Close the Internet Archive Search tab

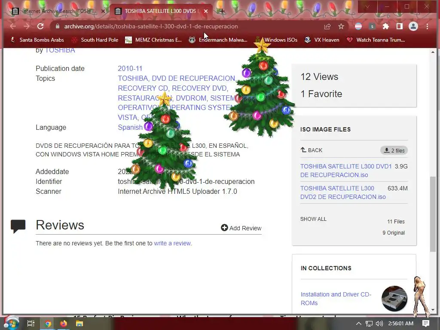click(103, 11)
